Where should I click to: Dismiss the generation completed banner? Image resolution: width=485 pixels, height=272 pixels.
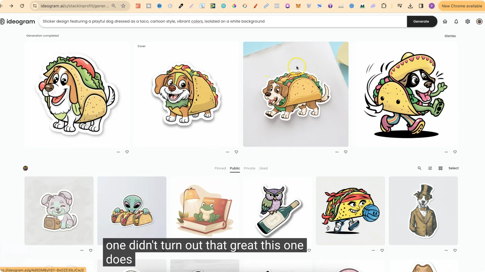[x=450, y=36]
